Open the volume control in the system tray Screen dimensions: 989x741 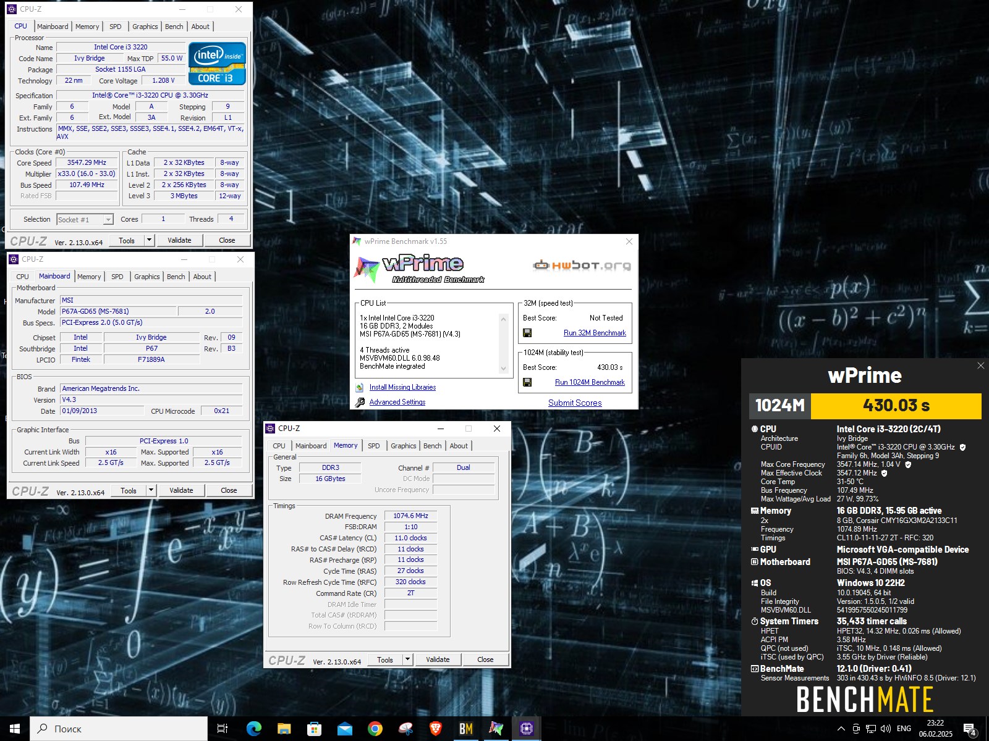pos(885,729)
